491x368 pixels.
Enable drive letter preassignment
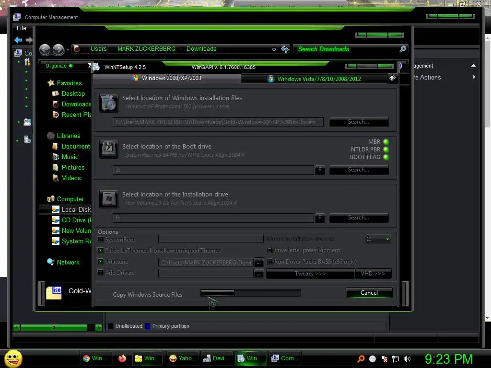point(269,250)
